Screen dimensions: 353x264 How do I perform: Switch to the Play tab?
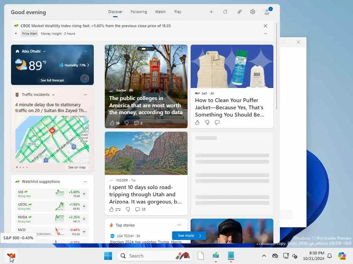coord(178,12)
